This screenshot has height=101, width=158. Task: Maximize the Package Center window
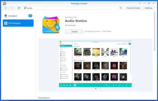click(149, 3)
